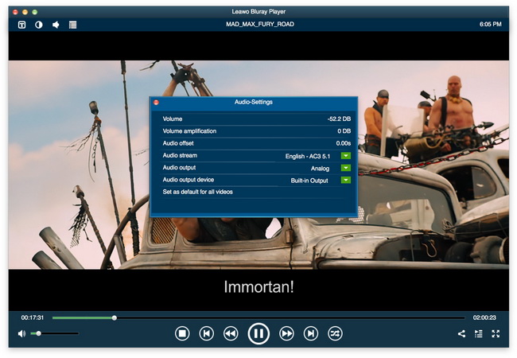Click the Volume value row in Audio-Settings
Viewport: 517px width, 358px height.
click(x=254, y=119)
